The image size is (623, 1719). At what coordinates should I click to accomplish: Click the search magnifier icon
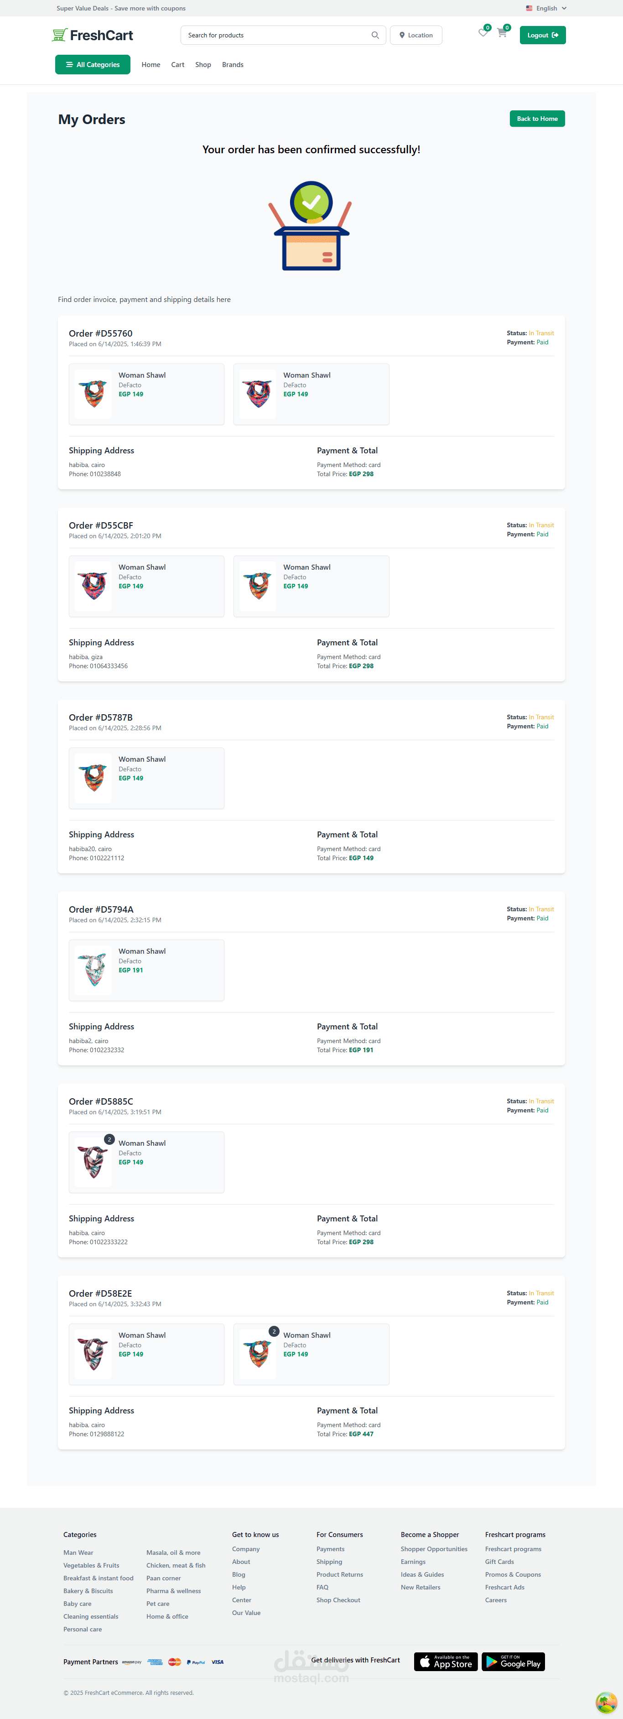(375, 36)
